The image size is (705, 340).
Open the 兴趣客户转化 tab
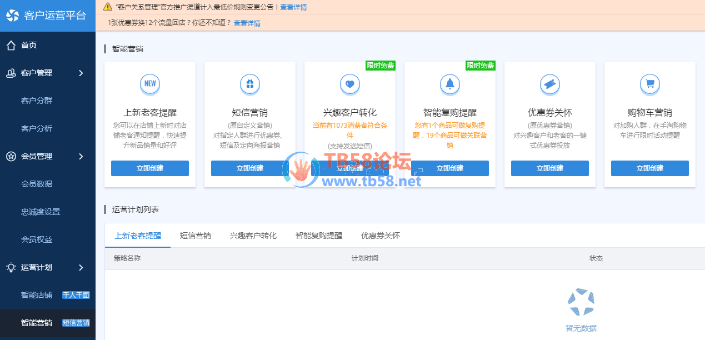[x=253, y=236]
